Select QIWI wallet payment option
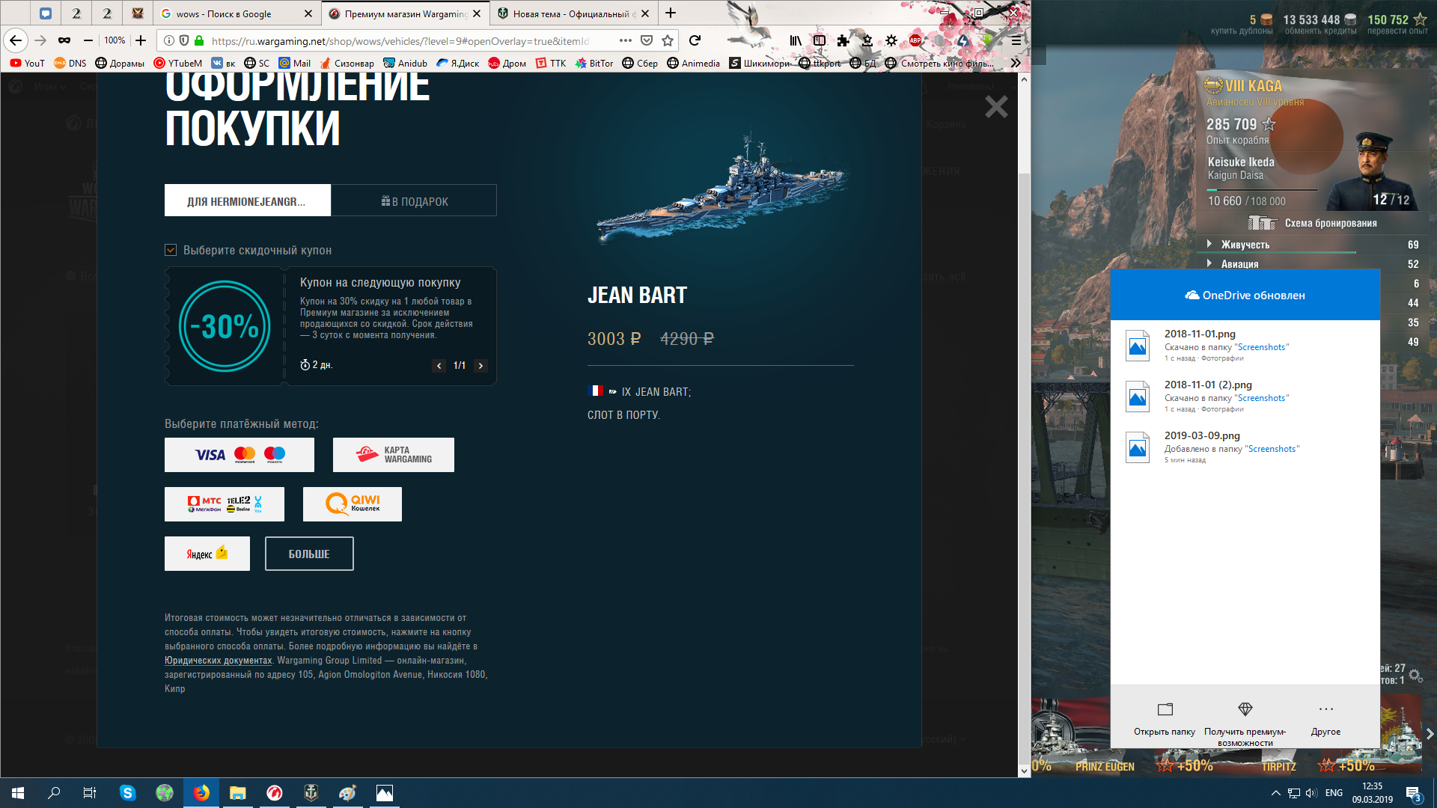This screenshot has height=808, width=1437. tap(353, 504)
